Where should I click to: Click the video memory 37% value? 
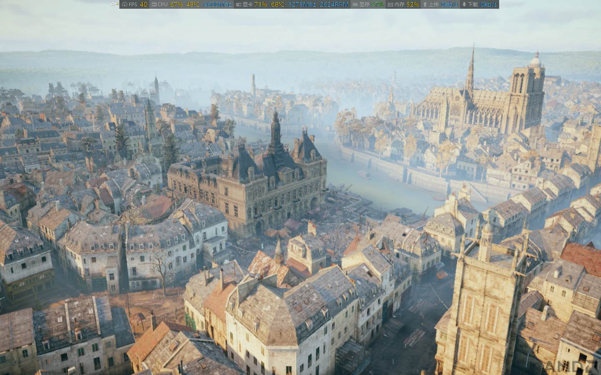coord(377,5)
